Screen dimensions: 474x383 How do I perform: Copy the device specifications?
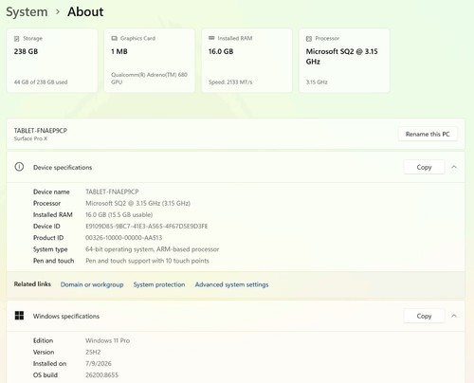(424, 167)
